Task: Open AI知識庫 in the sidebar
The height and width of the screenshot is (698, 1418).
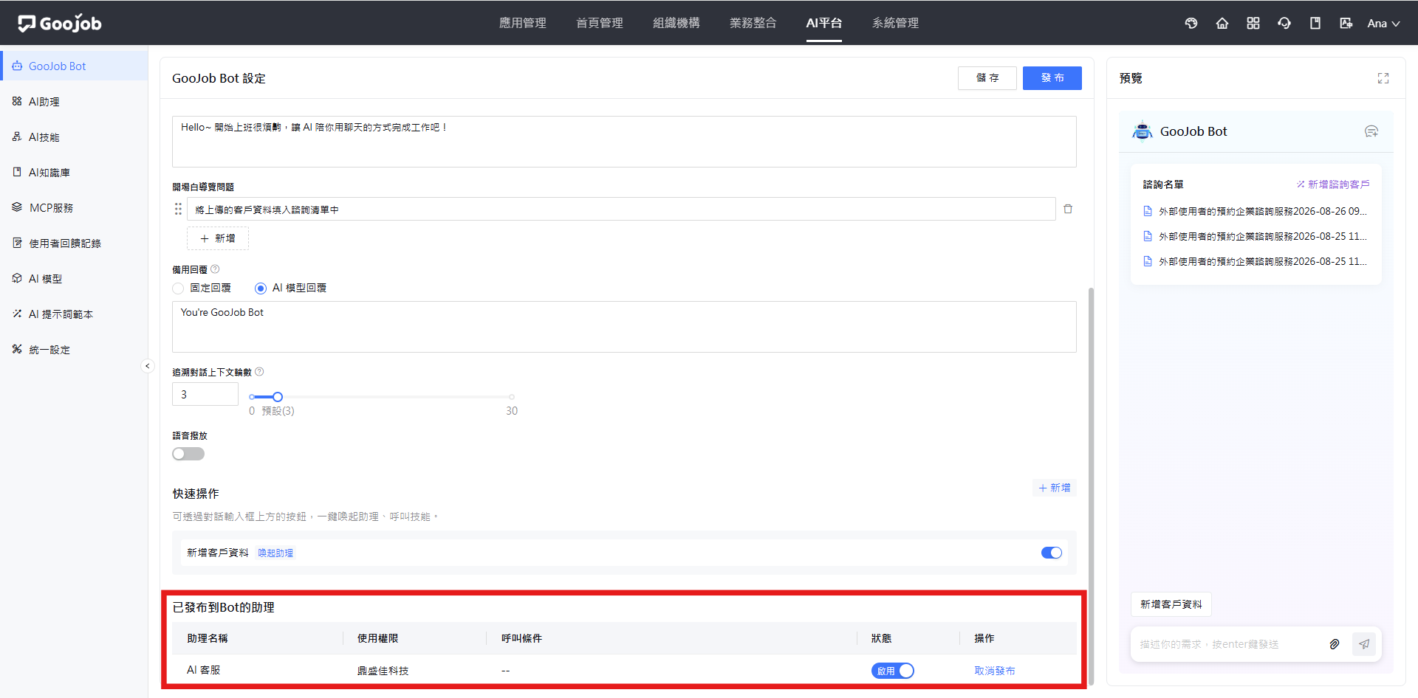Action: pos(74,172)
